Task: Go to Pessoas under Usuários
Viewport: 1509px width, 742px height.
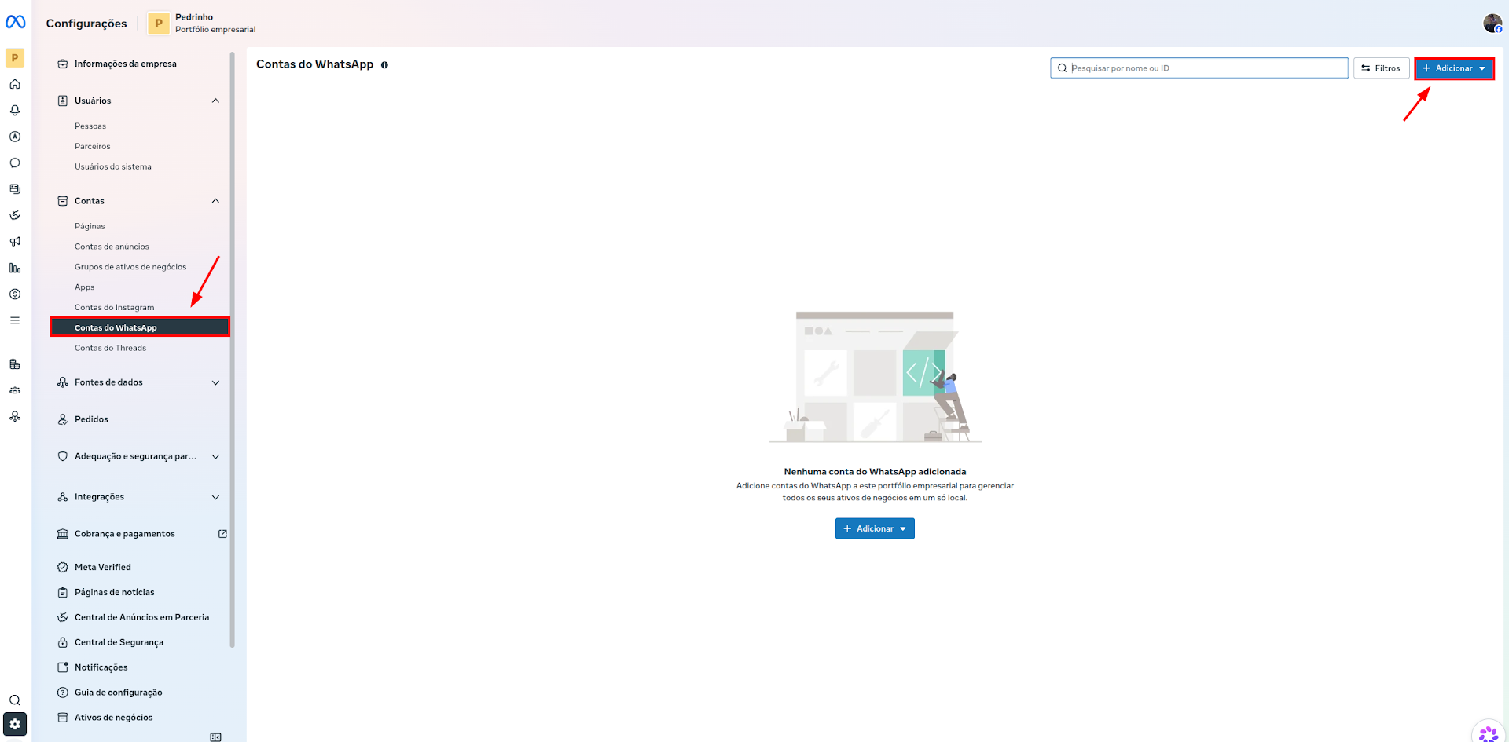Action: [x=90, y=126]
